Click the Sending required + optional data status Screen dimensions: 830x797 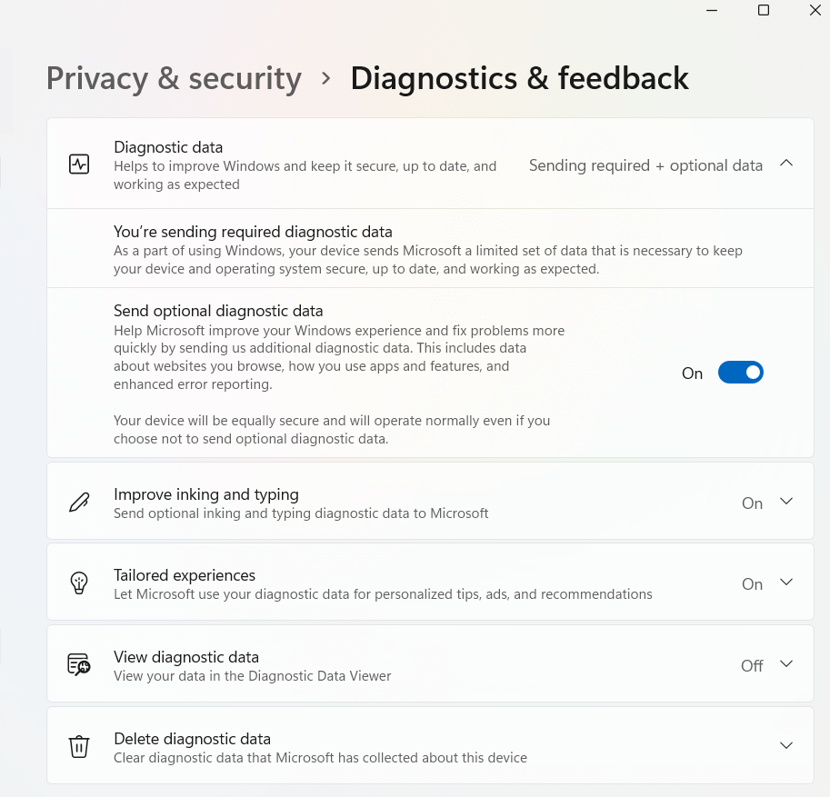click(645, 164)
